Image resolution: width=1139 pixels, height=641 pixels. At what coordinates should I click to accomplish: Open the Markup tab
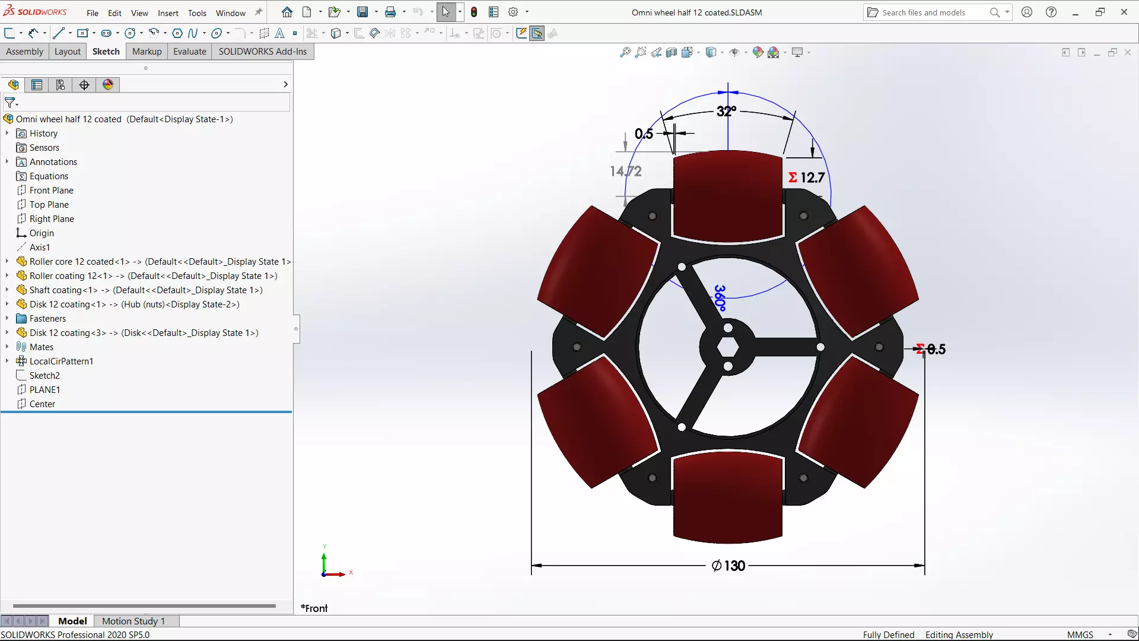[147, 52]
